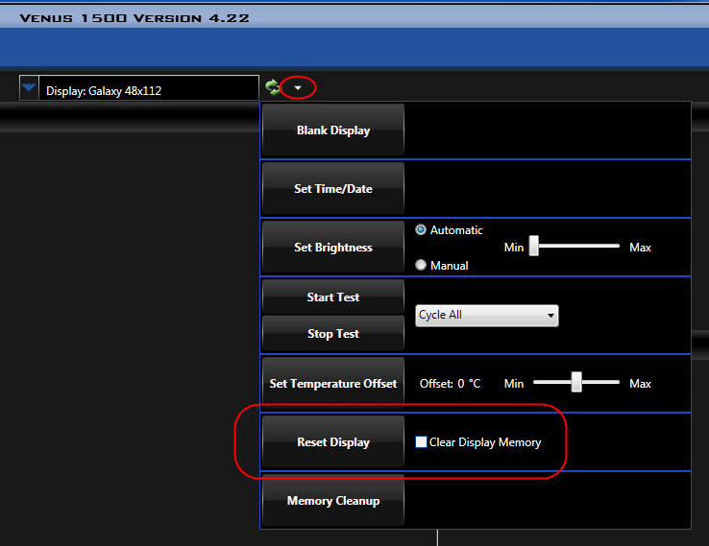Open the Cycle All test dropdown
Image resolution: width=709 pixels, height=546 pixels.
(x=486, y=315)
